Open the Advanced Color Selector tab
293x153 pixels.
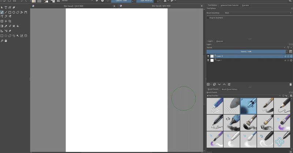pyautogui.click(x=230, y=5)
